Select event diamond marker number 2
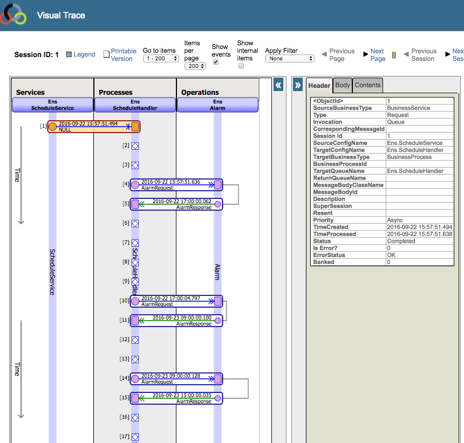464x443 pixels. click(x=135, y=146)
